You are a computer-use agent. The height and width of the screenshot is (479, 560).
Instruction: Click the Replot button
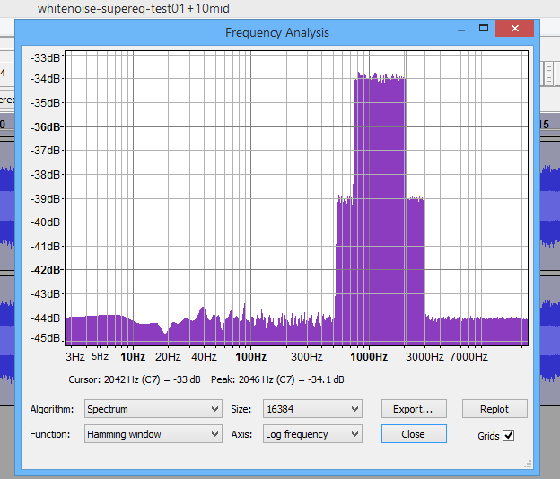pos(494,409)
